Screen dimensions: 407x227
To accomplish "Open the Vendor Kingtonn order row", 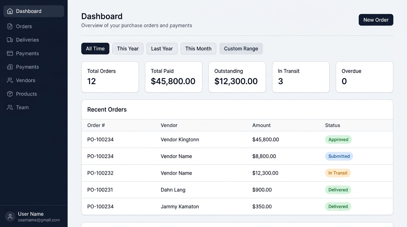I will [237, 140].
